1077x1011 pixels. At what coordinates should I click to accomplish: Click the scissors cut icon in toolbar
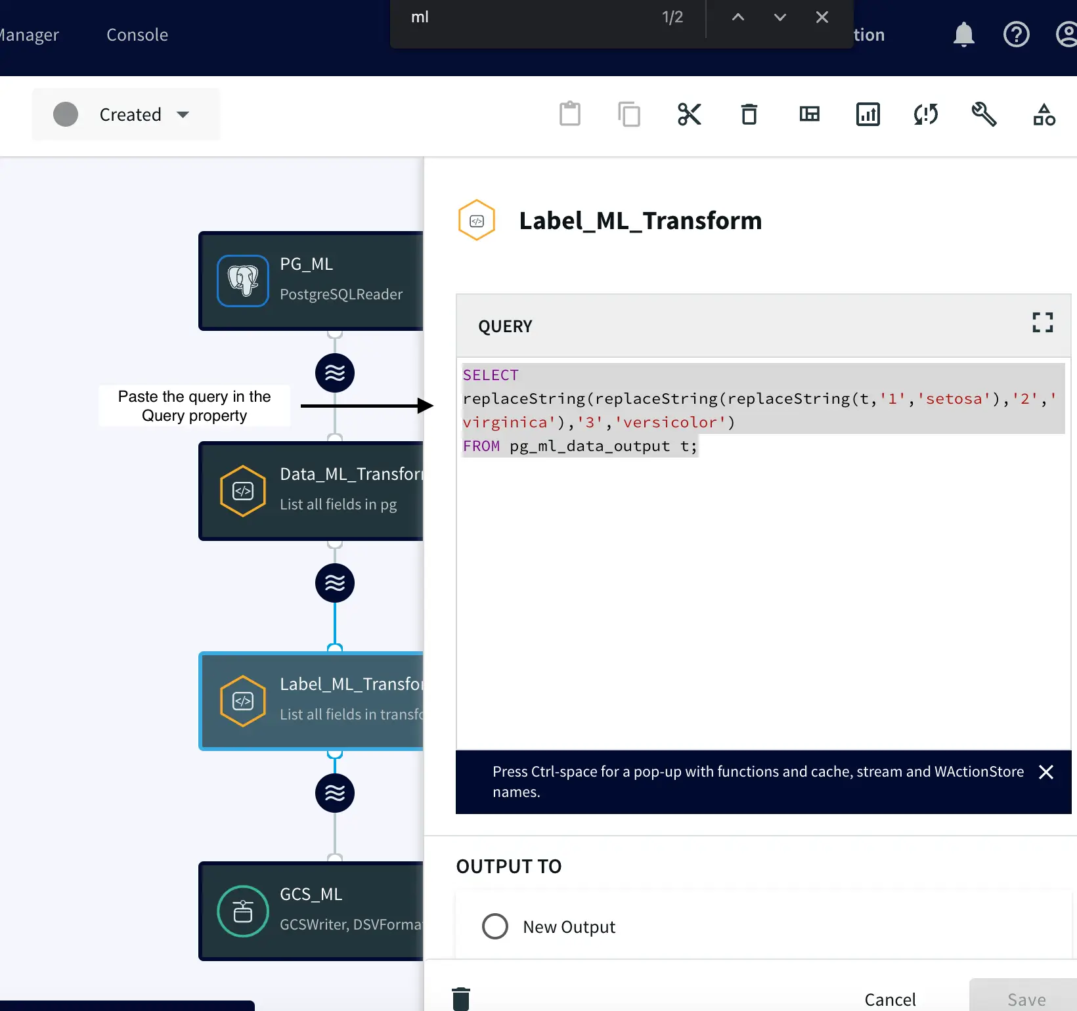coord(689,114)
